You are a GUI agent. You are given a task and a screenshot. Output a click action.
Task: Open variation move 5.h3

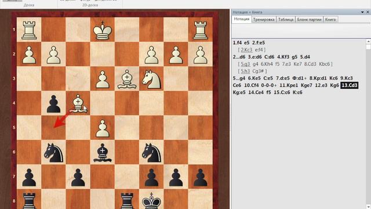click(245, 71)
